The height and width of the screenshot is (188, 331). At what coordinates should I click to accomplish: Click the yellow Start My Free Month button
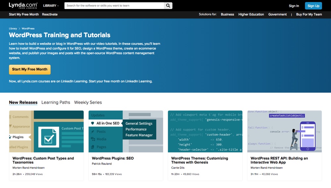pos(30,70)
